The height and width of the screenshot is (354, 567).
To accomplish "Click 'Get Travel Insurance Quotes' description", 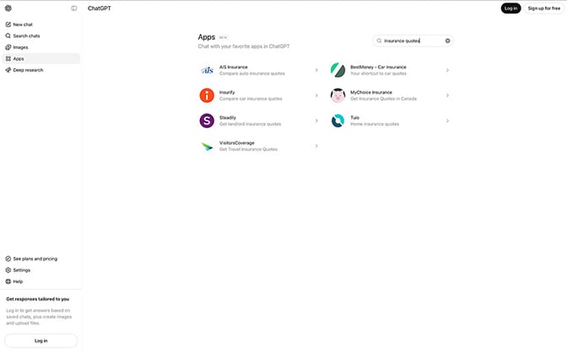I will click(248, 149).
